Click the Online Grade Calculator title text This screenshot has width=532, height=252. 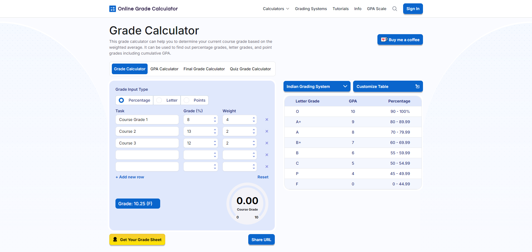pos(148,9)
